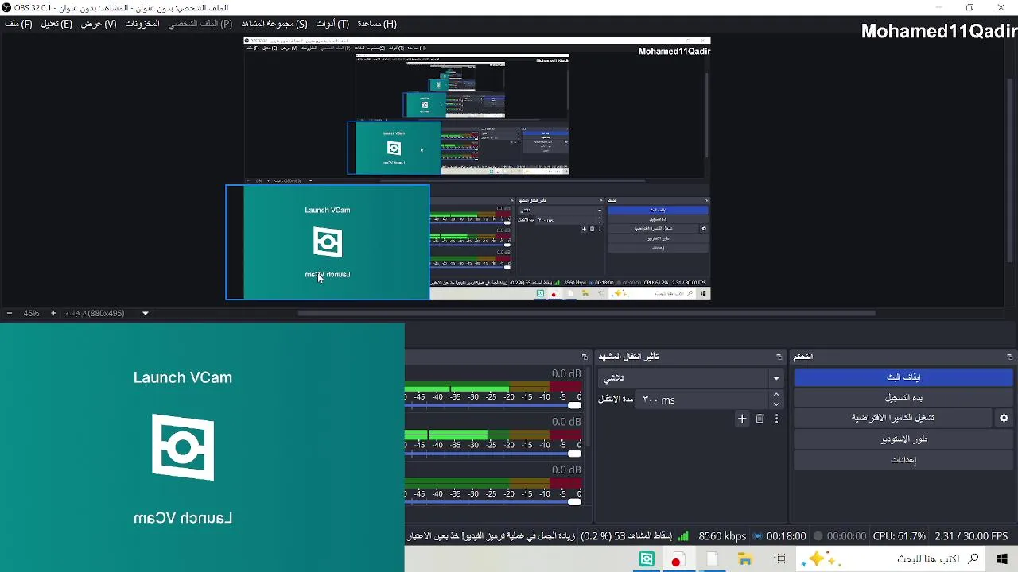Click the 300 ms duration field

click(x=702, y=400)
